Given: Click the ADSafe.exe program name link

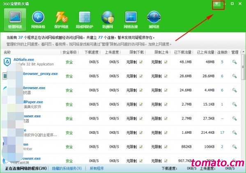Looking at the screenshot, I should (x=24, y=60).
